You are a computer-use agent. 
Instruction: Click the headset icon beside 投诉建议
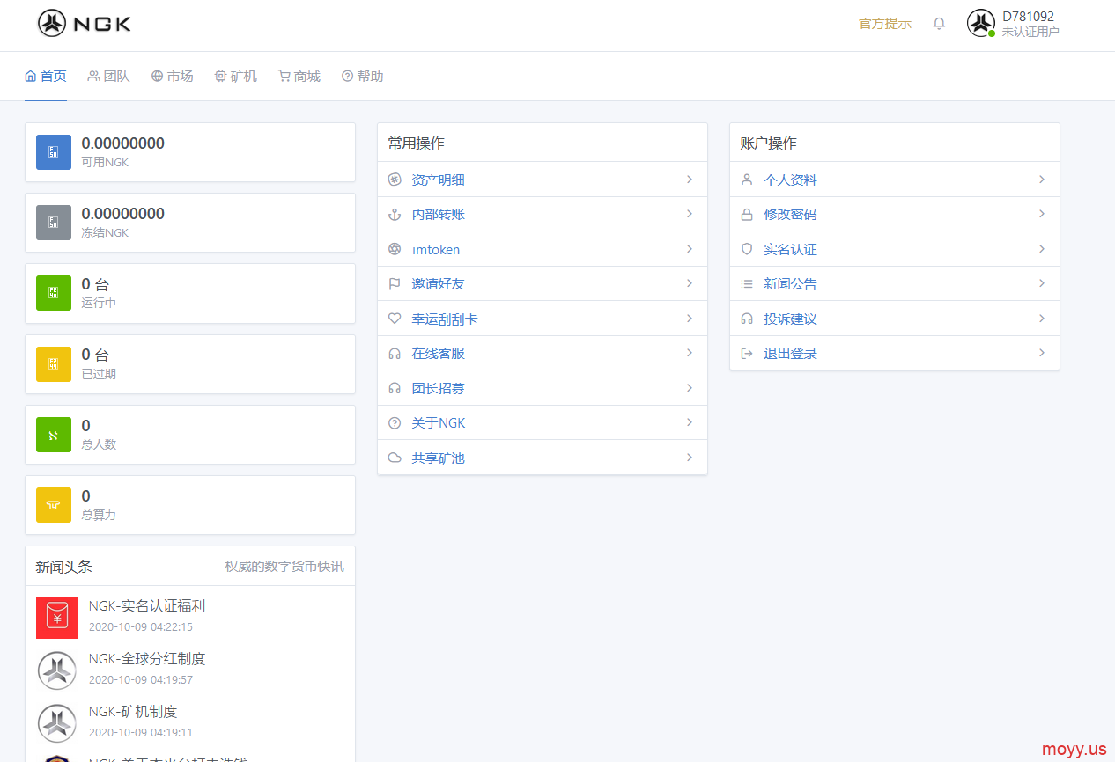coord(747,319)
